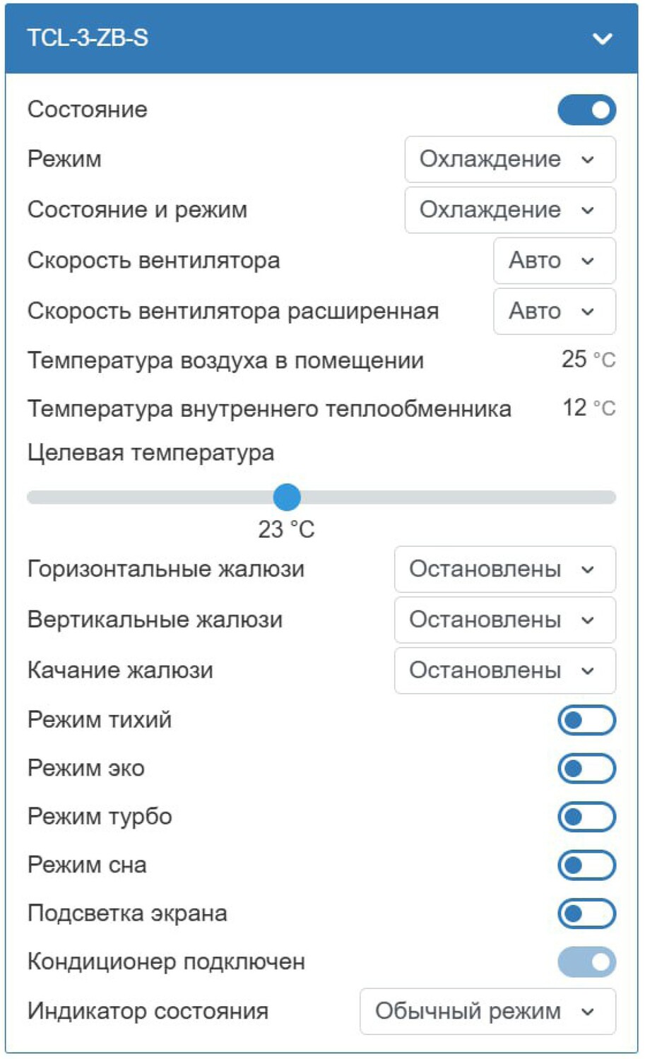The image size is (645, 1059).
Task: Open the Состояние и режим dropdown
Action: click(x=510, y=210)
